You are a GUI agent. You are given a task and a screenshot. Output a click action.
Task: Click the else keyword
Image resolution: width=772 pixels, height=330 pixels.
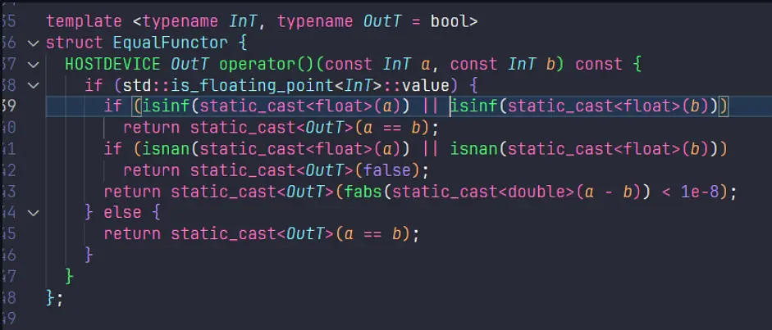[x=124, y=212]
